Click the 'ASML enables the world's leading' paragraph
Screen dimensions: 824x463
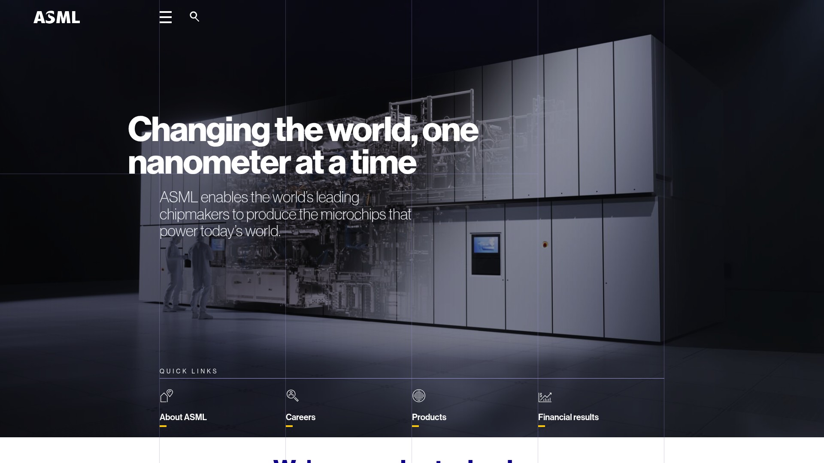click(285, 214)
